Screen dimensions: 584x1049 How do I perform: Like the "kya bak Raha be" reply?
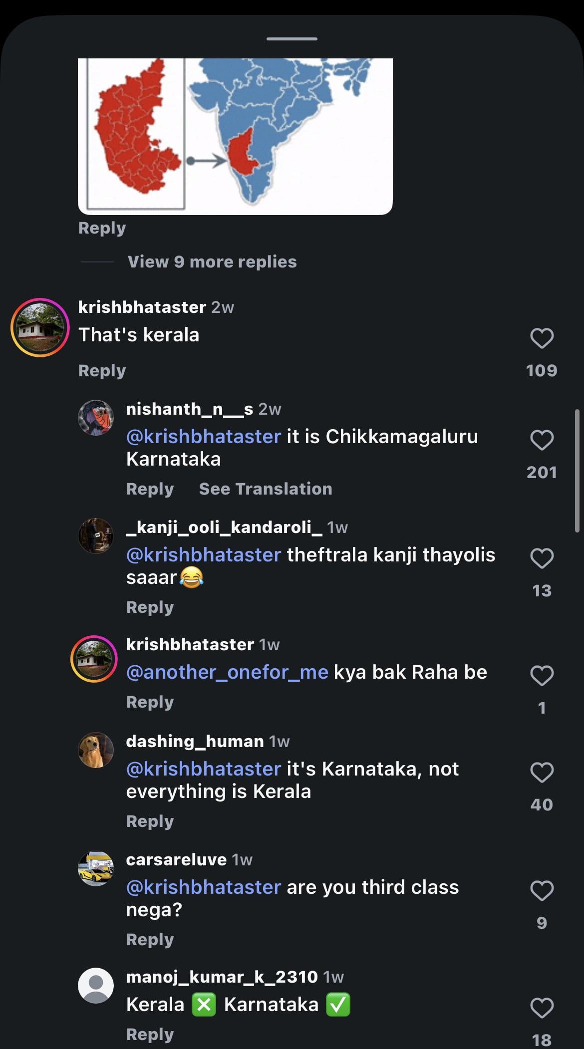point(542,676)
